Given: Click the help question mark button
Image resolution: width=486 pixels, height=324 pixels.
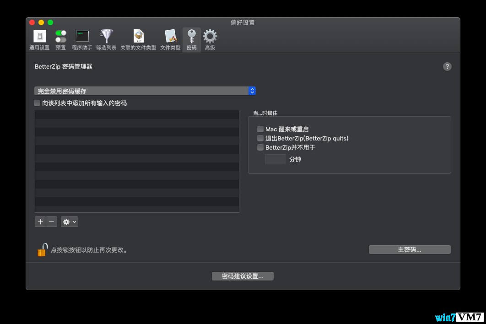Looking at the screenshot, I should tap(447, 67).
